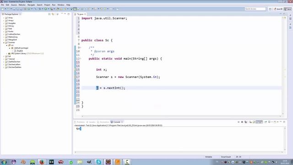Screen dimensions: 293x165
Task: Collapse the src folder node
Action: [7, 45]
